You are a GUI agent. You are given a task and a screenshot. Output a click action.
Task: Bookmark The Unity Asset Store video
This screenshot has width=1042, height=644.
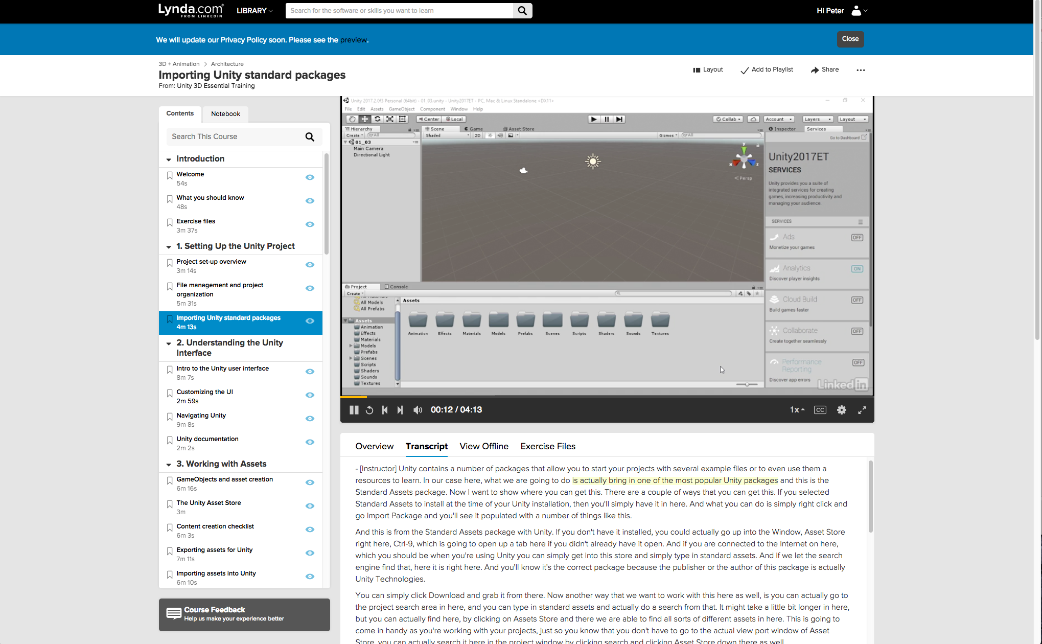pos(170,504)
